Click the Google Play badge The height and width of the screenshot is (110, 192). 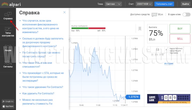click(8, 101)
